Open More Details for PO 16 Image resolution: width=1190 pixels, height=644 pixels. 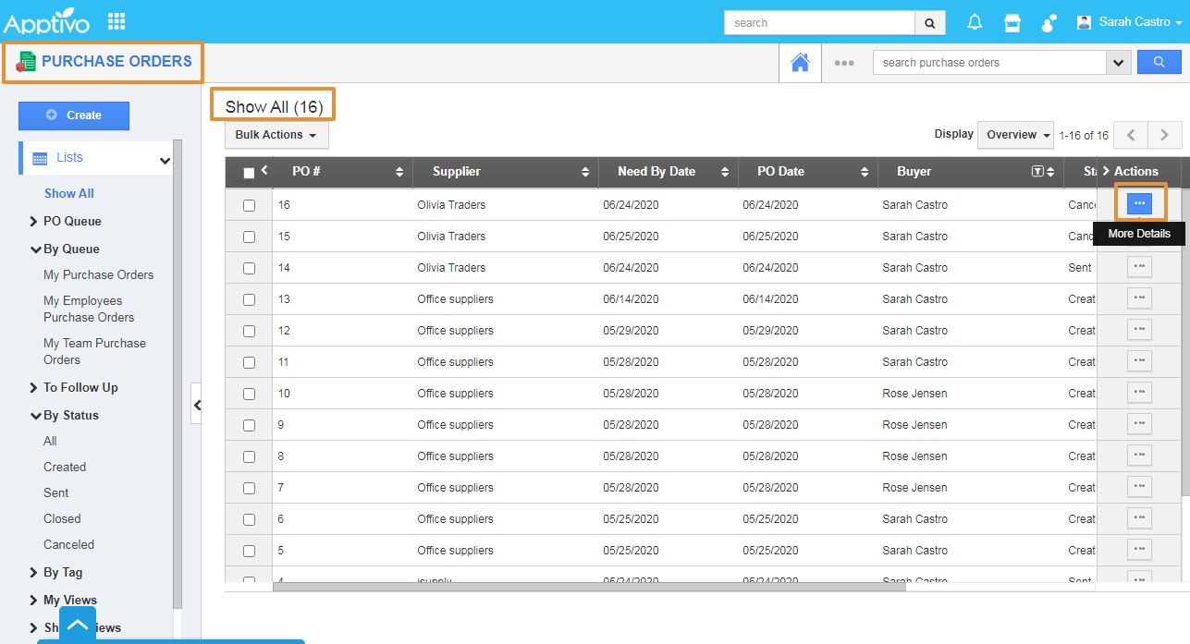point(1139,202)
